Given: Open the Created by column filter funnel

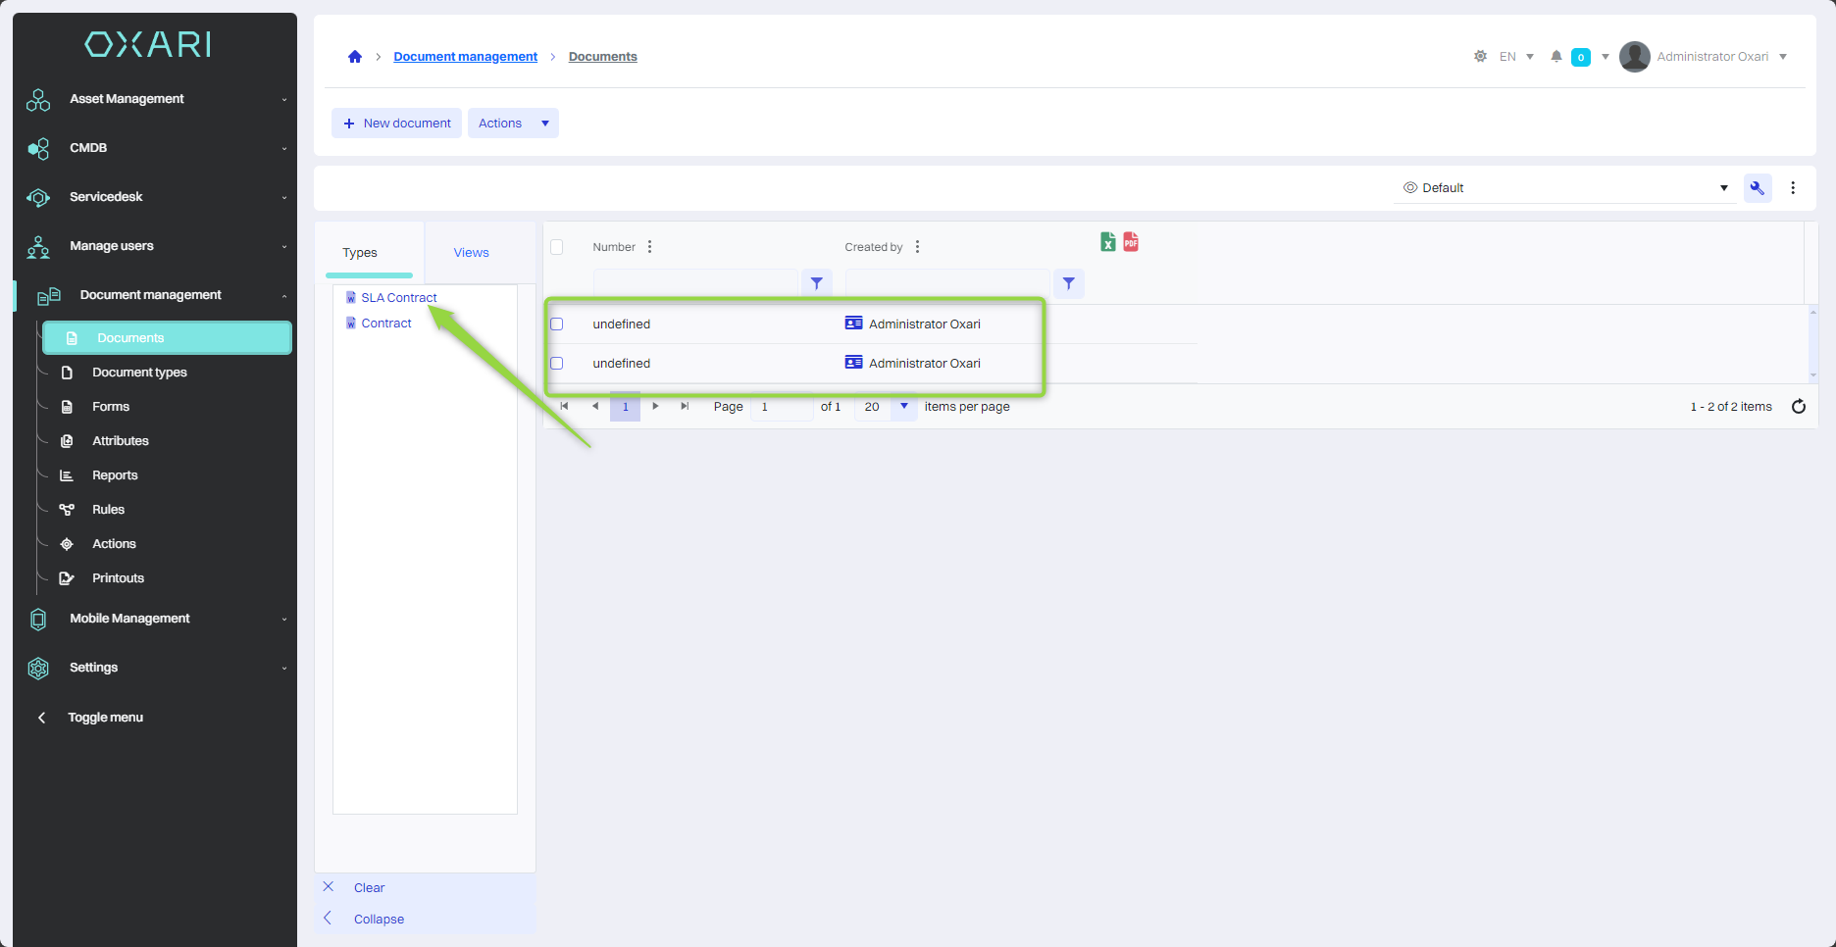Looking at the screenshot, I should click(x=1068, y=283).
